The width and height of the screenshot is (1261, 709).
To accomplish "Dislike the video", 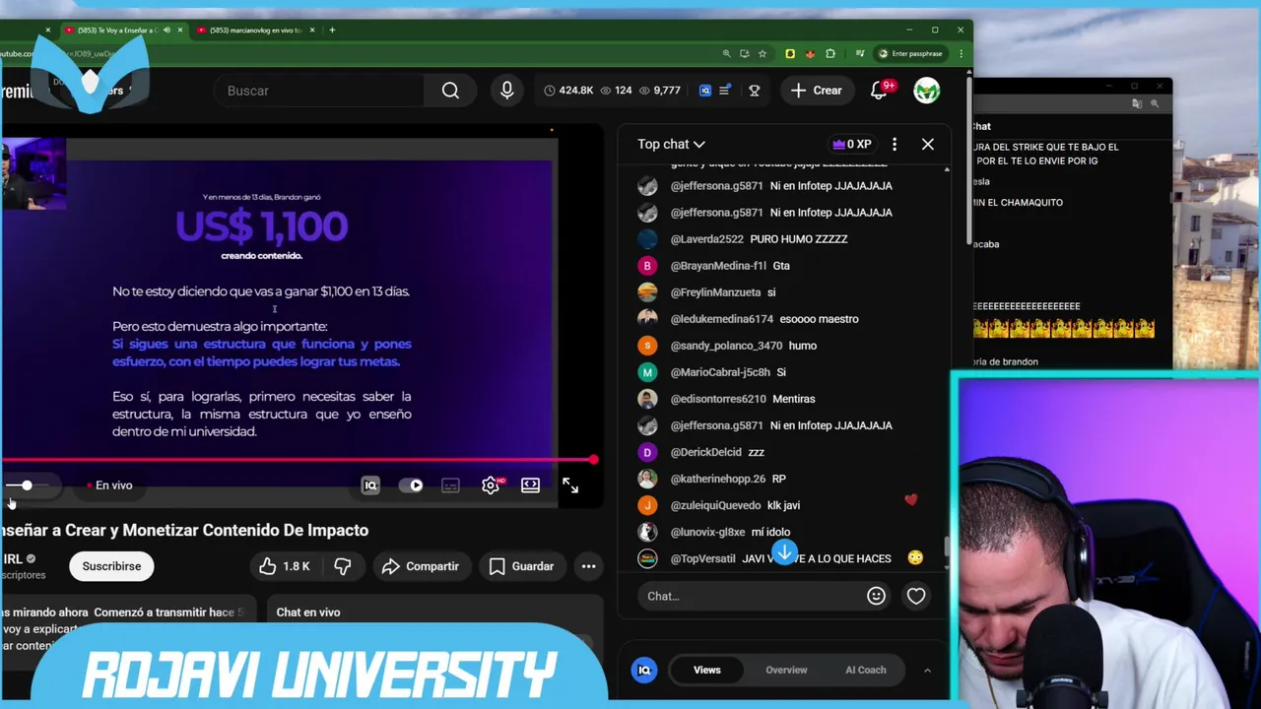I will pyautogui.click(x=343, y=566).
